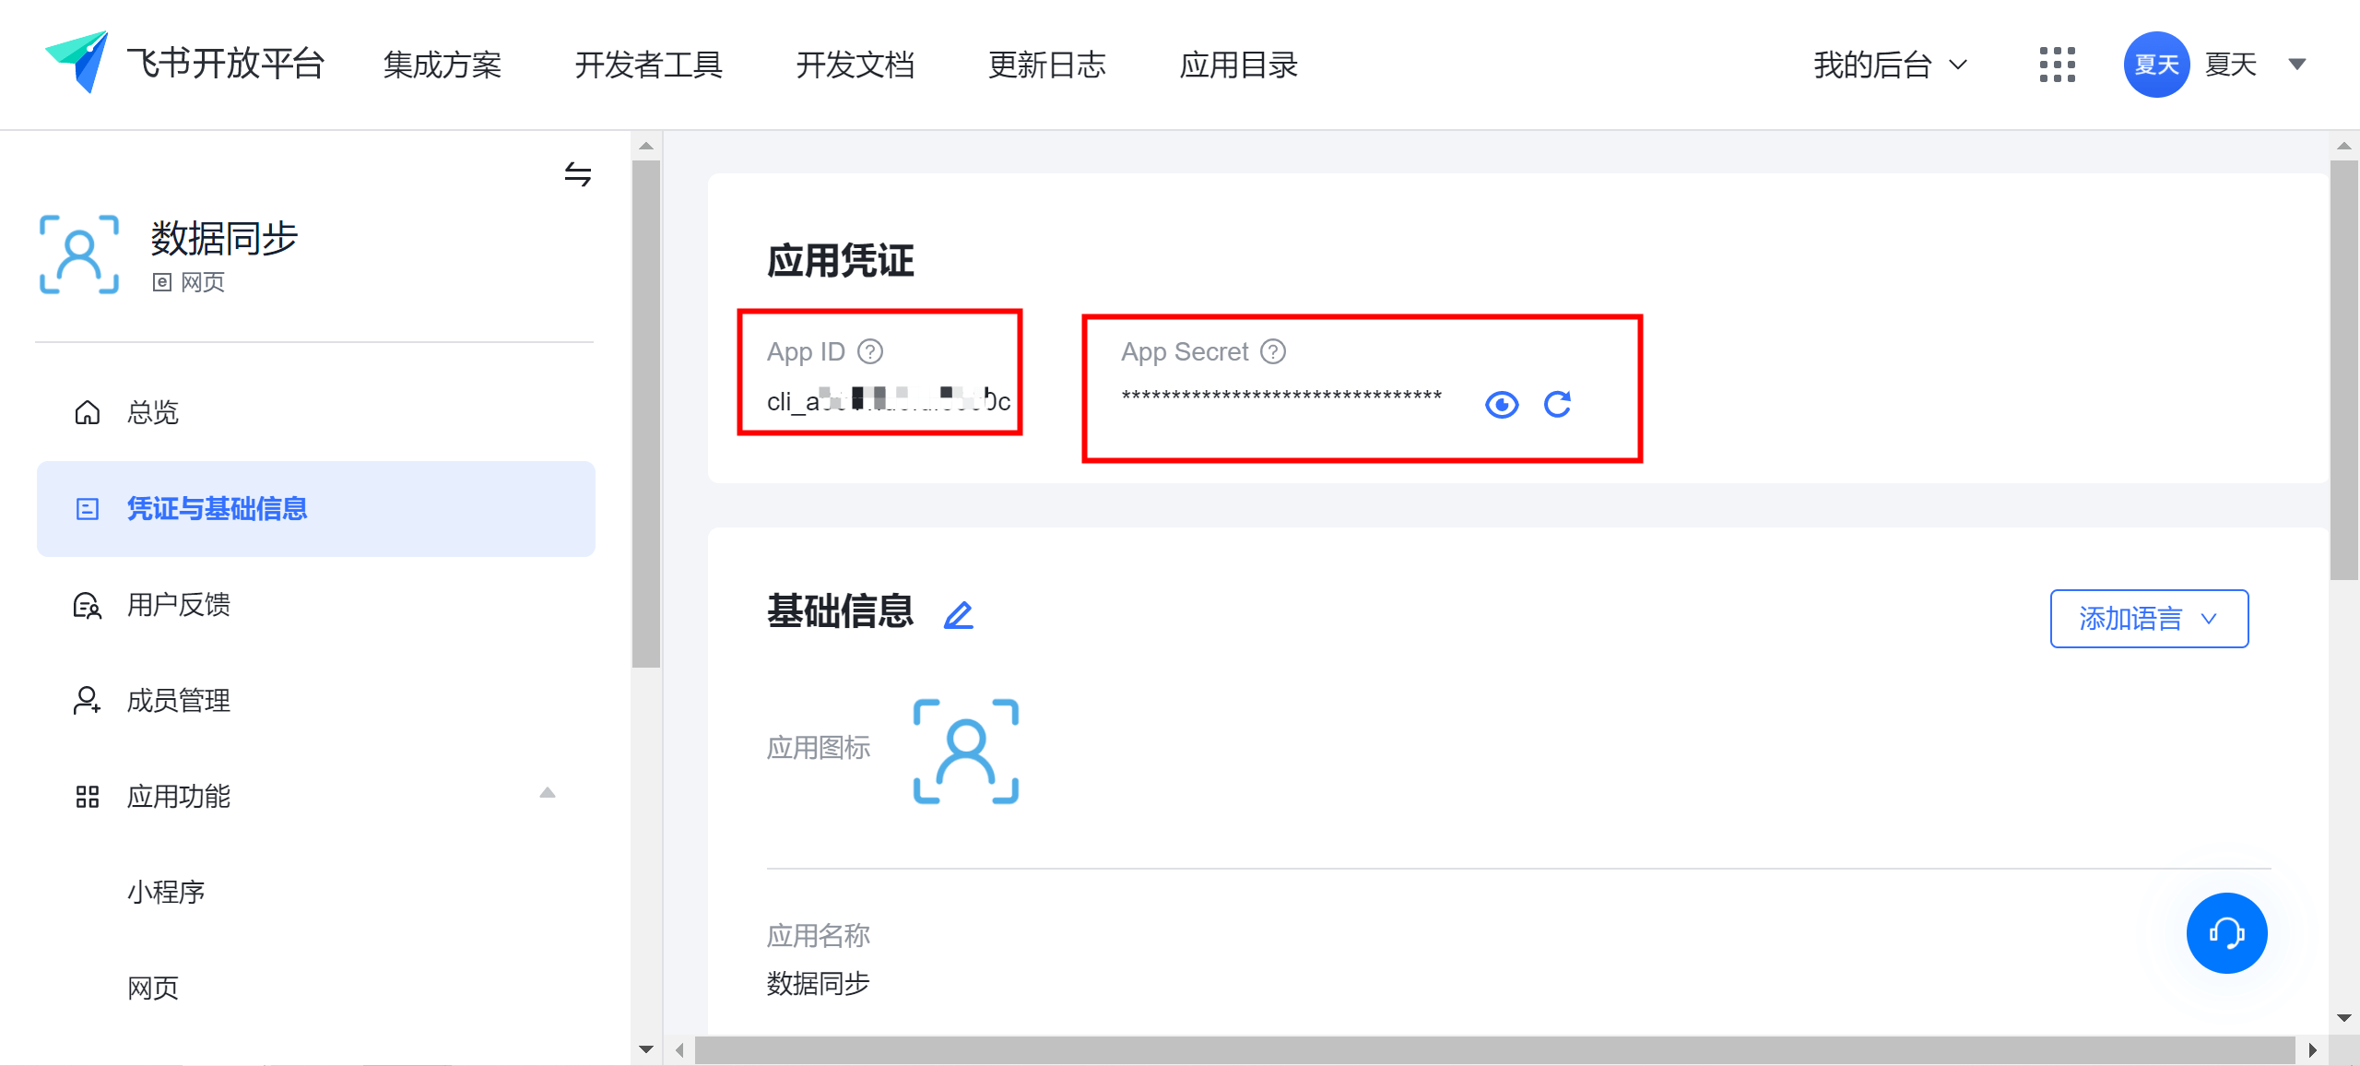
Task: Click the App ID help question mark
Action: pos(870,351)
